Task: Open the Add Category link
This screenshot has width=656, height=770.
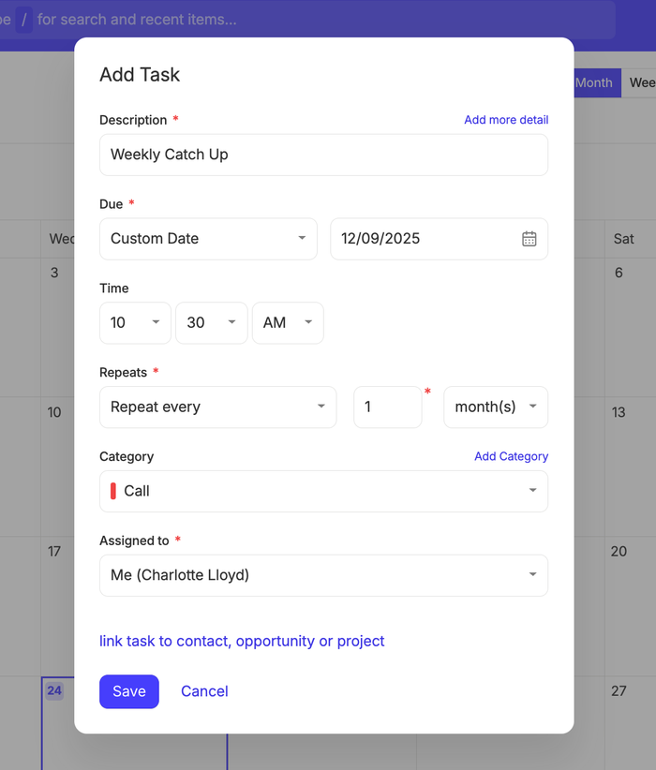Action: point(511,456)
